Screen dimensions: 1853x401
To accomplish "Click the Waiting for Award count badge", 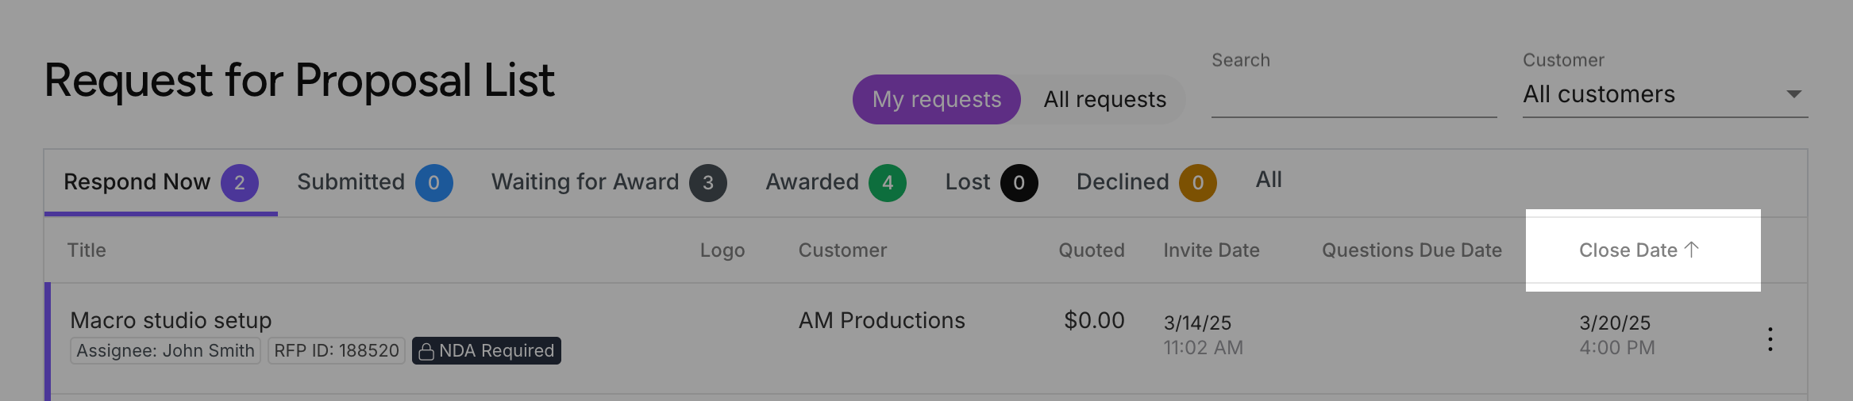I will click(x=707, y=183).
